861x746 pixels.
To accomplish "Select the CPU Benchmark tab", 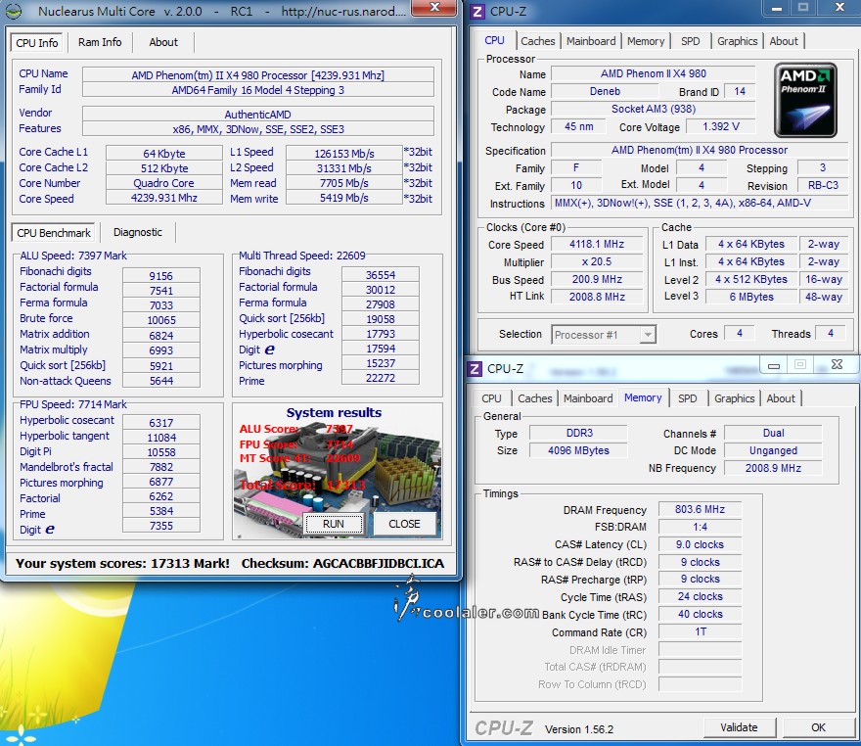I will pyautogui.click(x=53, y=233).
